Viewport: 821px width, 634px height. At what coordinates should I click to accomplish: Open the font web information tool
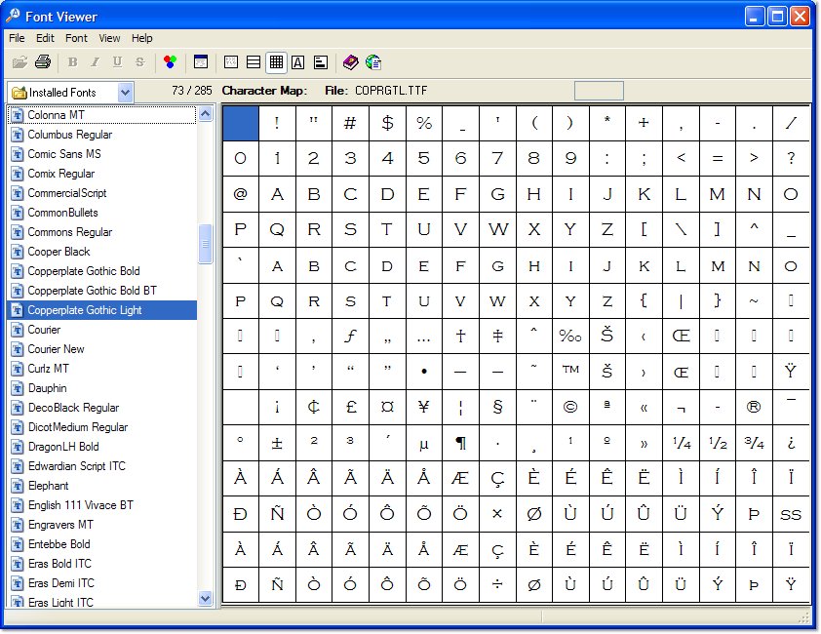372,61
